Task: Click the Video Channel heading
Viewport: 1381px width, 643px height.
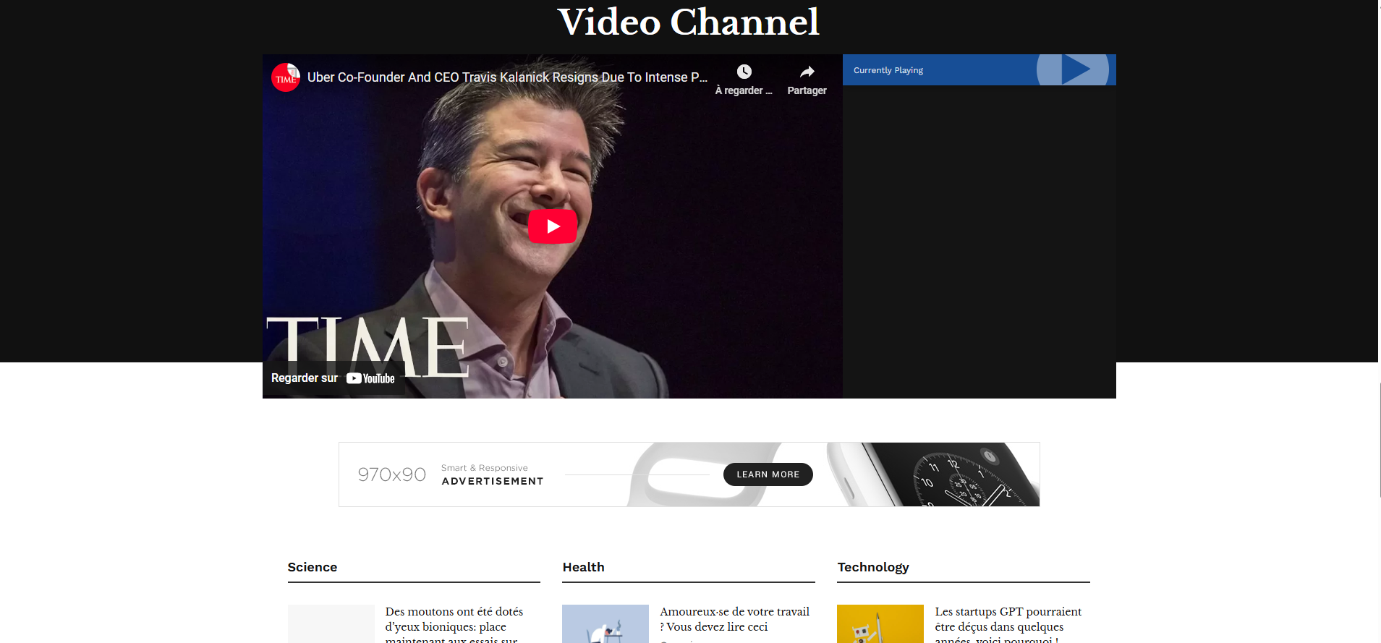Action: [x=689, y=22]
